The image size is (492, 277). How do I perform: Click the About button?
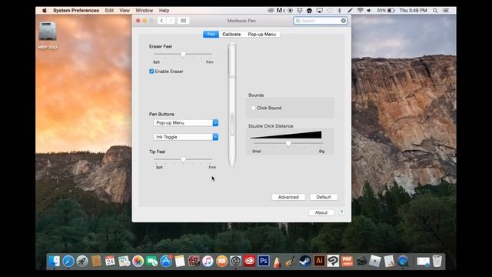coord(321,212)
